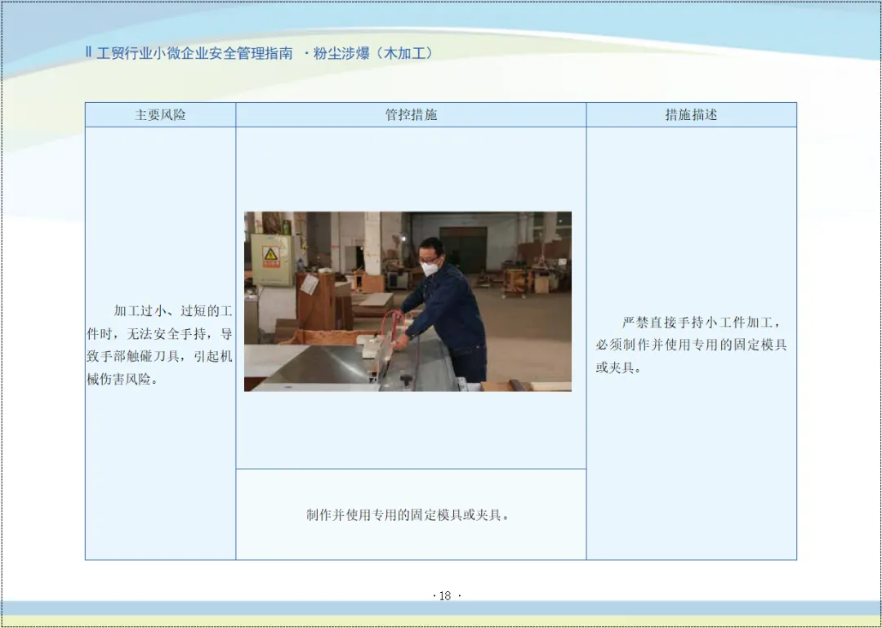
Task: Click the 措施描述 column header
Action: pyautogui.click(x=692, y=115)
